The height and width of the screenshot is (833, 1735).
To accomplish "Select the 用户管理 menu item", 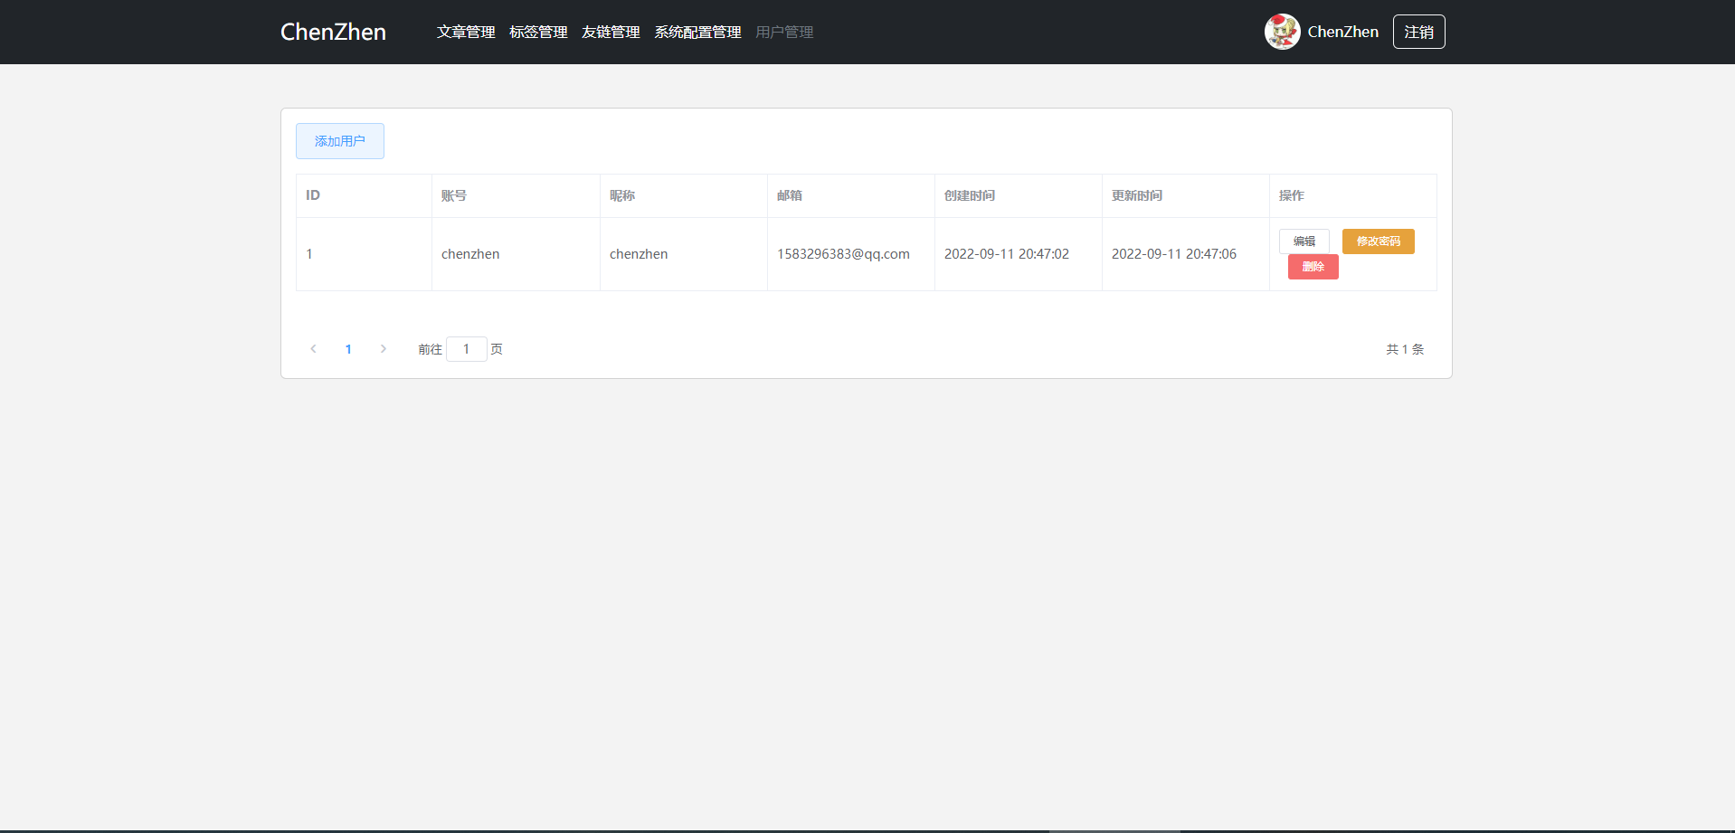I will (x=784, y=32).
